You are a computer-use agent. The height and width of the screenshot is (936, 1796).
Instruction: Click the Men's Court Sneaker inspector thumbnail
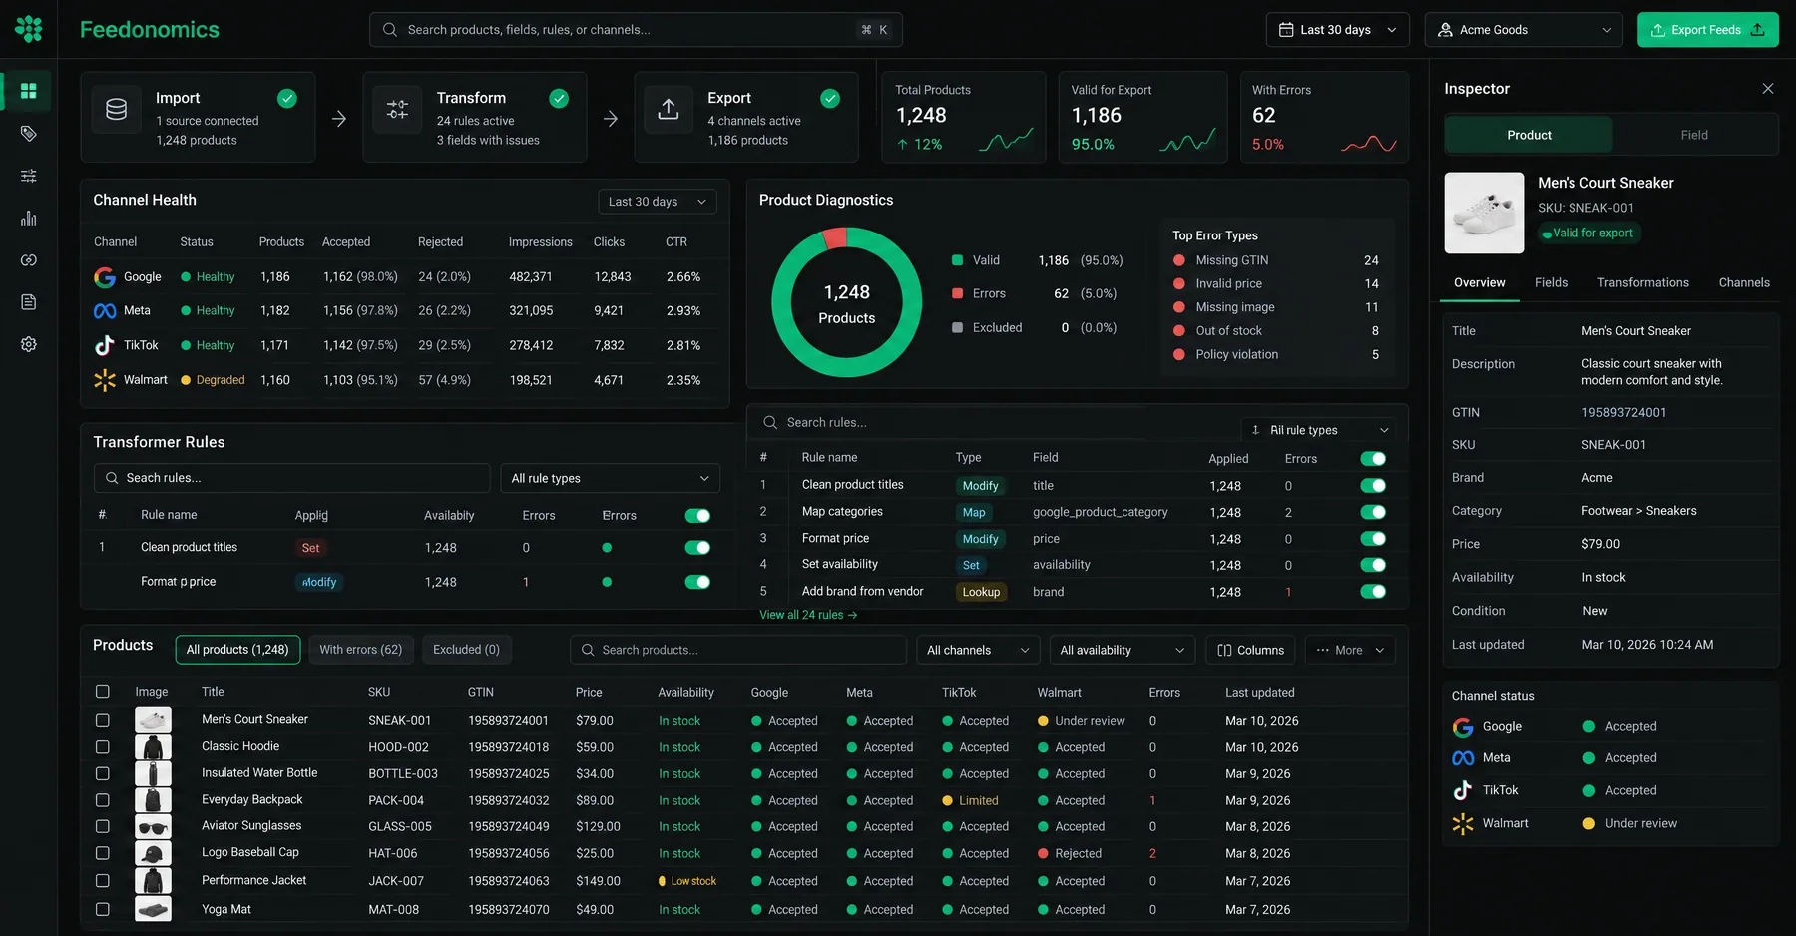pyautogui.click(x=1484, y=214)
